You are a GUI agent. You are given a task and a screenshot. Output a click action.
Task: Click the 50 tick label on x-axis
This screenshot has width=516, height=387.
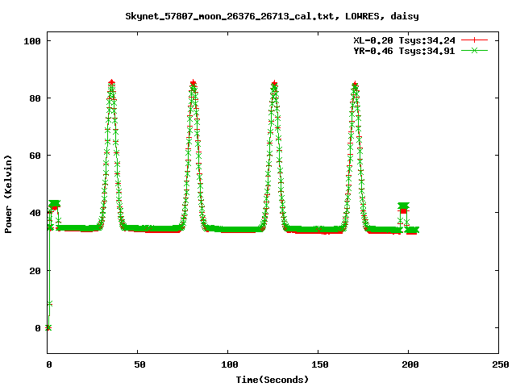point(139,364)
